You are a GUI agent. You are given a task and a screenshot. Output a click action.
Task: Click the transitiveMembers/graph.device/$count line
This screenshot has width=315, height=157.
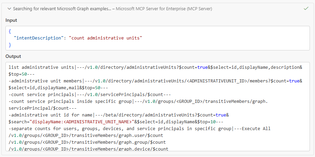(x=88, y=149)
